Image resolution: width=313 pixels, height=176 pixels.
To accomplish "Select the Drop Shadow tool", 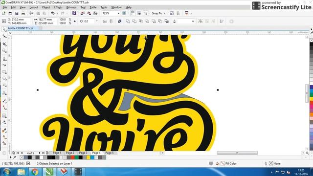I will (x=4, y=116).
